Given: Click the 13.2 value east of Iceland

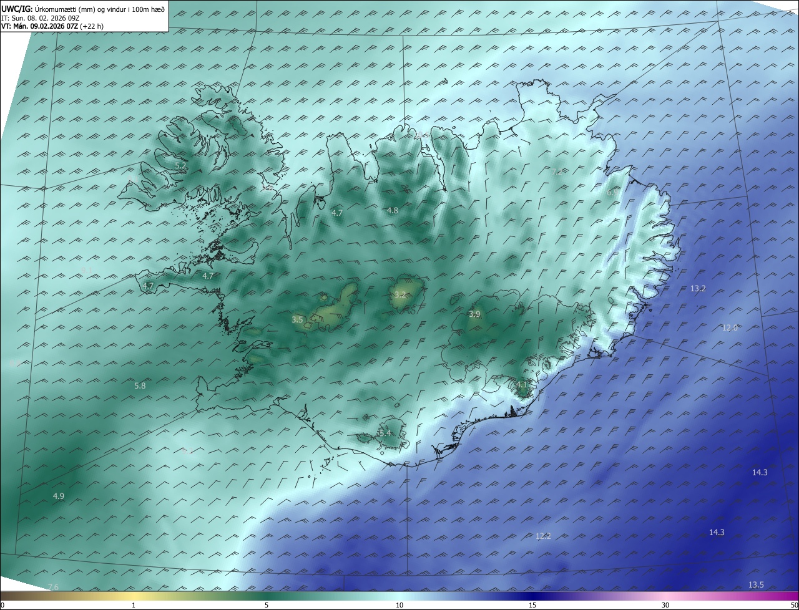Looking at the screenshot, I should [x=698, y=288].
